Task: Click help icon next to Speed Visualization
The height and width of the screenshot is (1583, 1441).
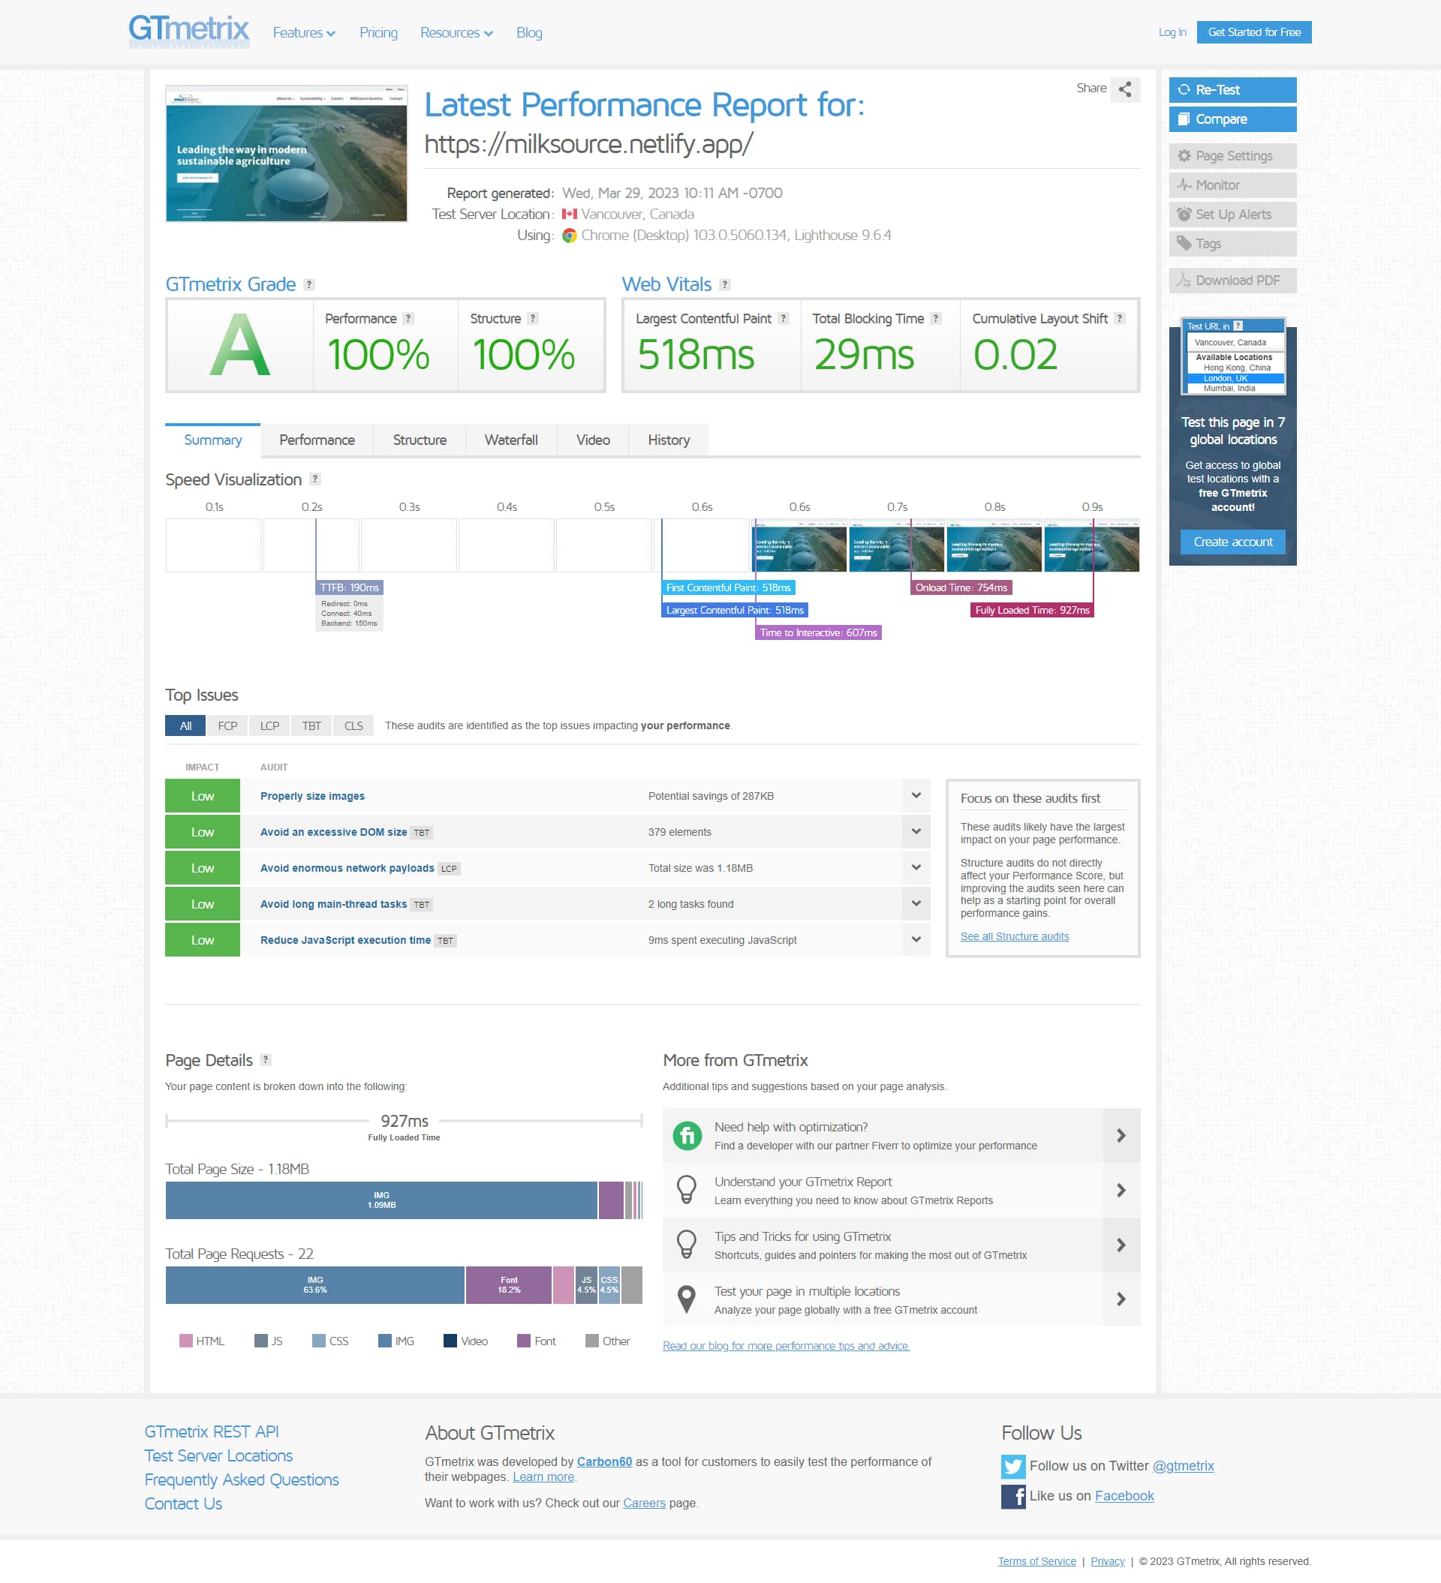Action: (315, 479)
